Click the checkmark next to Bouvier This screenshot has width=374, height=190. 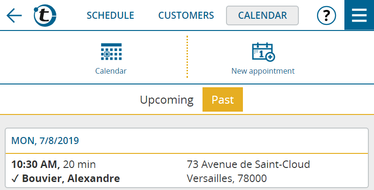[x=15, y=179]
